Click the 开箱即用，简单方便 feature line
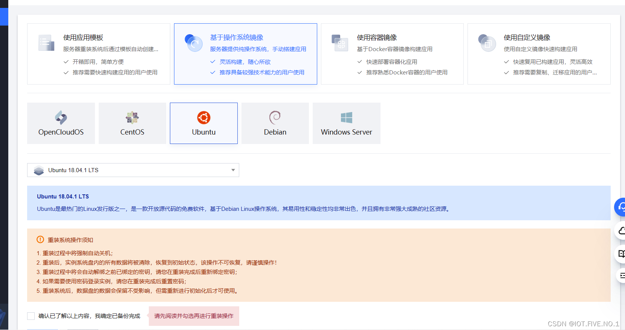Viewport: 625px width, 330px height. pos(98,62)
